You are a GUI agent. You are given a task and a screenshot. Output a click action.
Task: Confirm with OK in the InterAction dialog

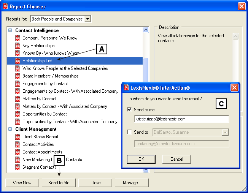(x=141, y=159)
